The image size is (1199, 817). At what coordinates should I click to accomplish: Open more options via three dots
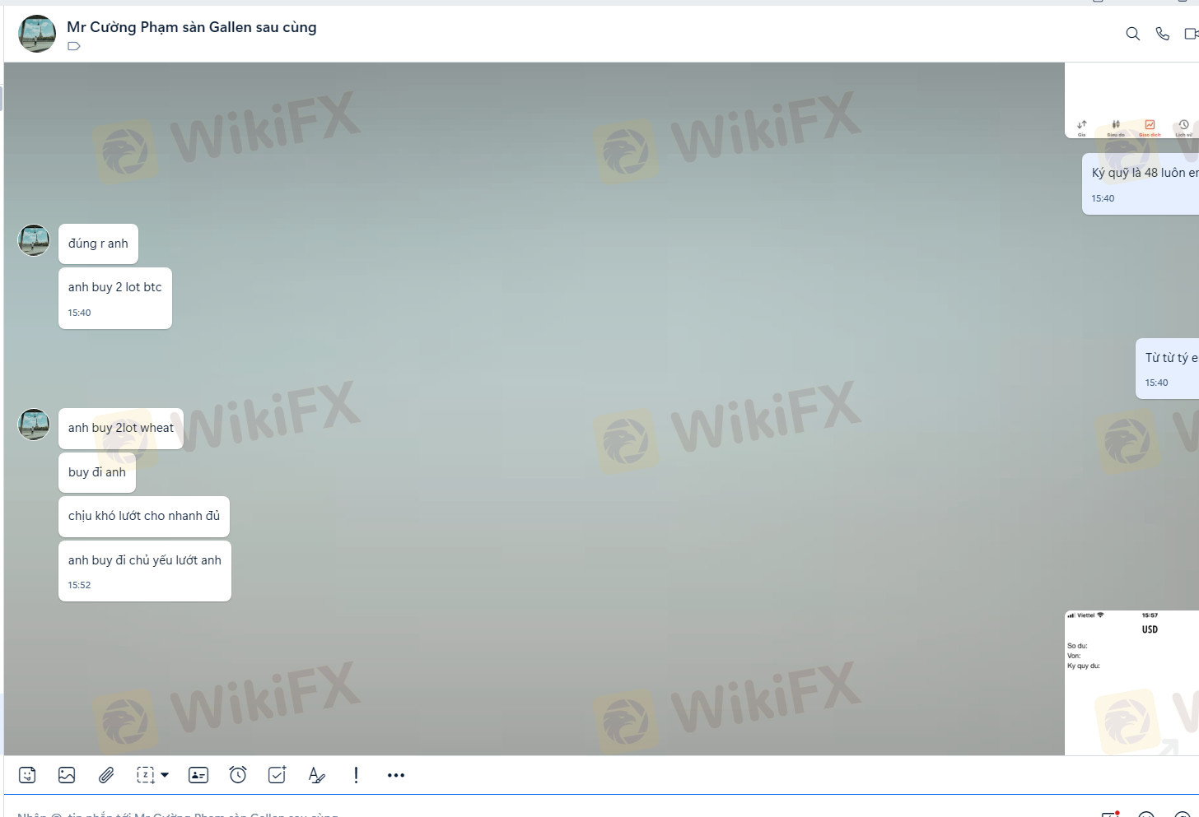tap(396, 775)
